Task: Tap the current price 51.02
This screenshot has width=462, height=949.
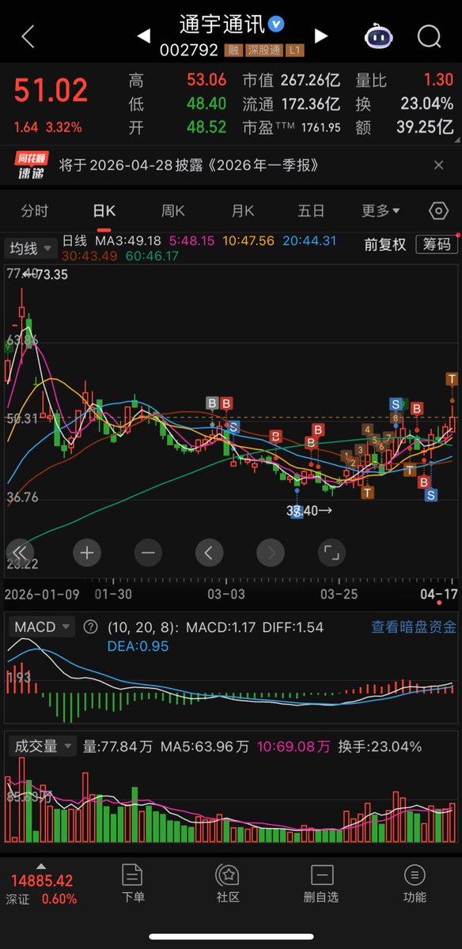Action: coord(51,91)
